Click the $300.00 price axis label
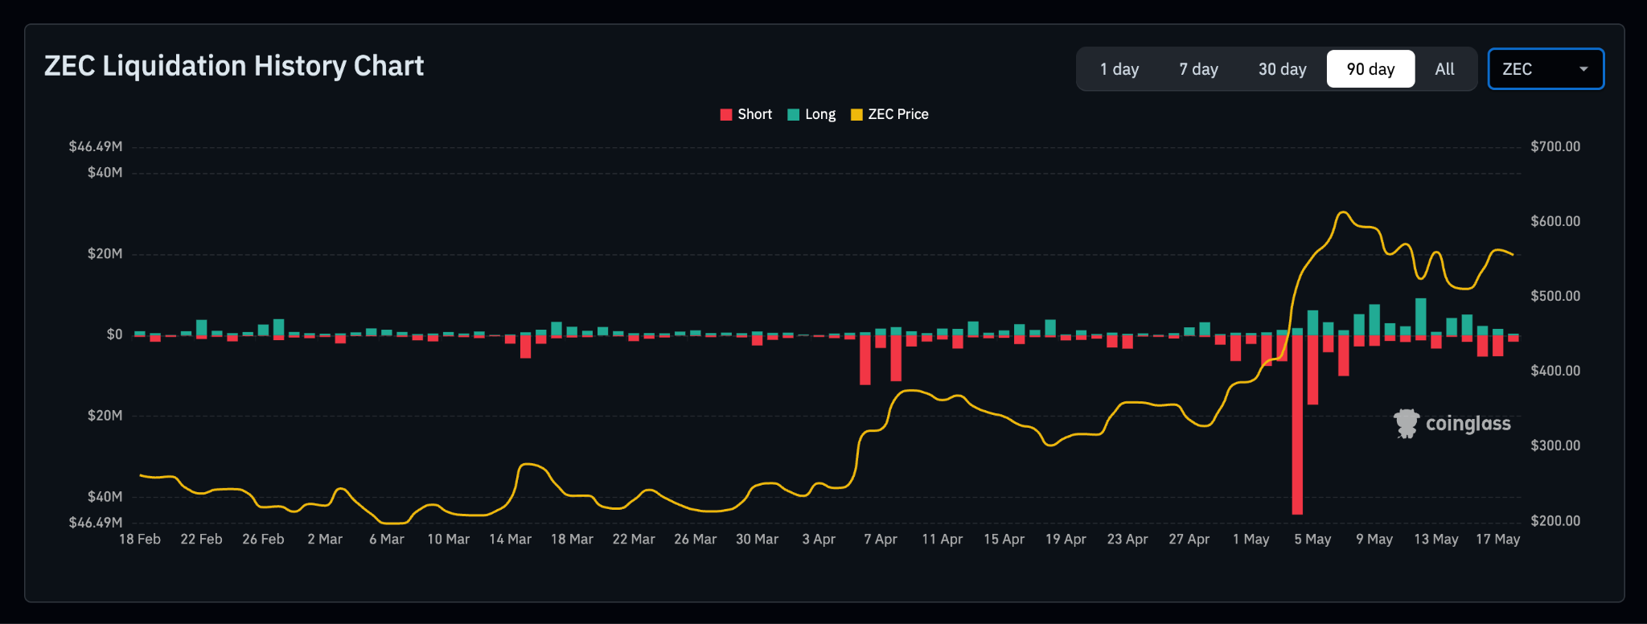Viewport: 1647px width, 624px height. [1555, 445]
